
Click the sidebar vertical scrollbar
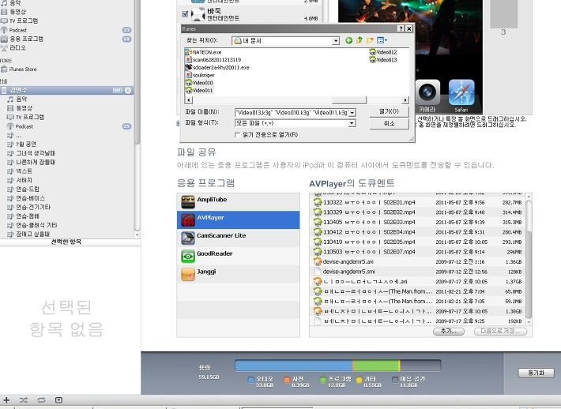point(137,72)
